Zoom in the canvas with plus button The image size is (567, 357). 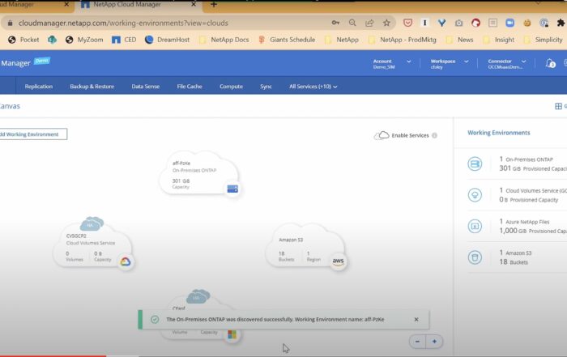coord(434,342)
